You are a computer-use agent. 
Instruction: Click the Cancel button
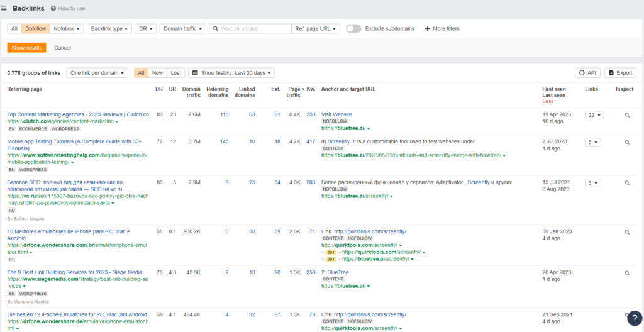click(x=62, y=48)
